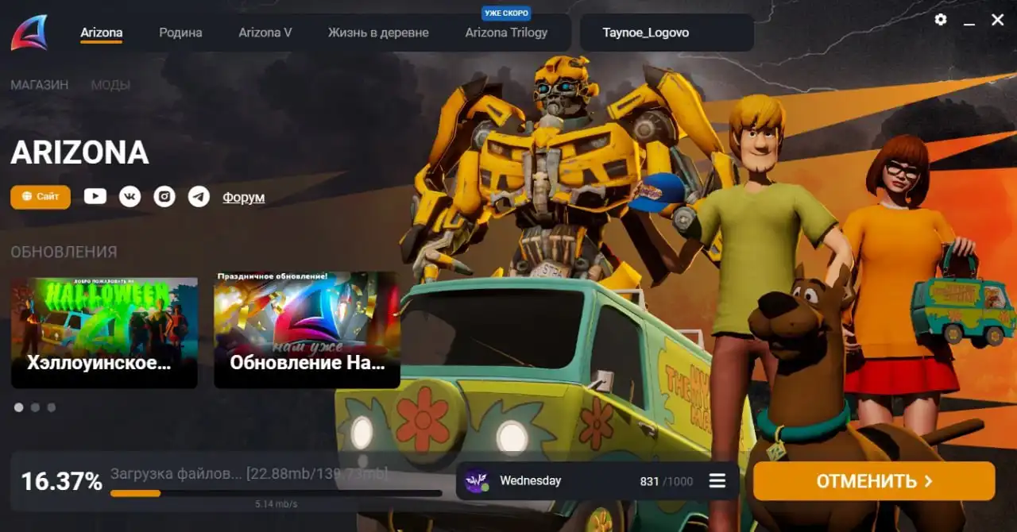Open the Форум link
1017x532 pixels.
coord(243,197)
